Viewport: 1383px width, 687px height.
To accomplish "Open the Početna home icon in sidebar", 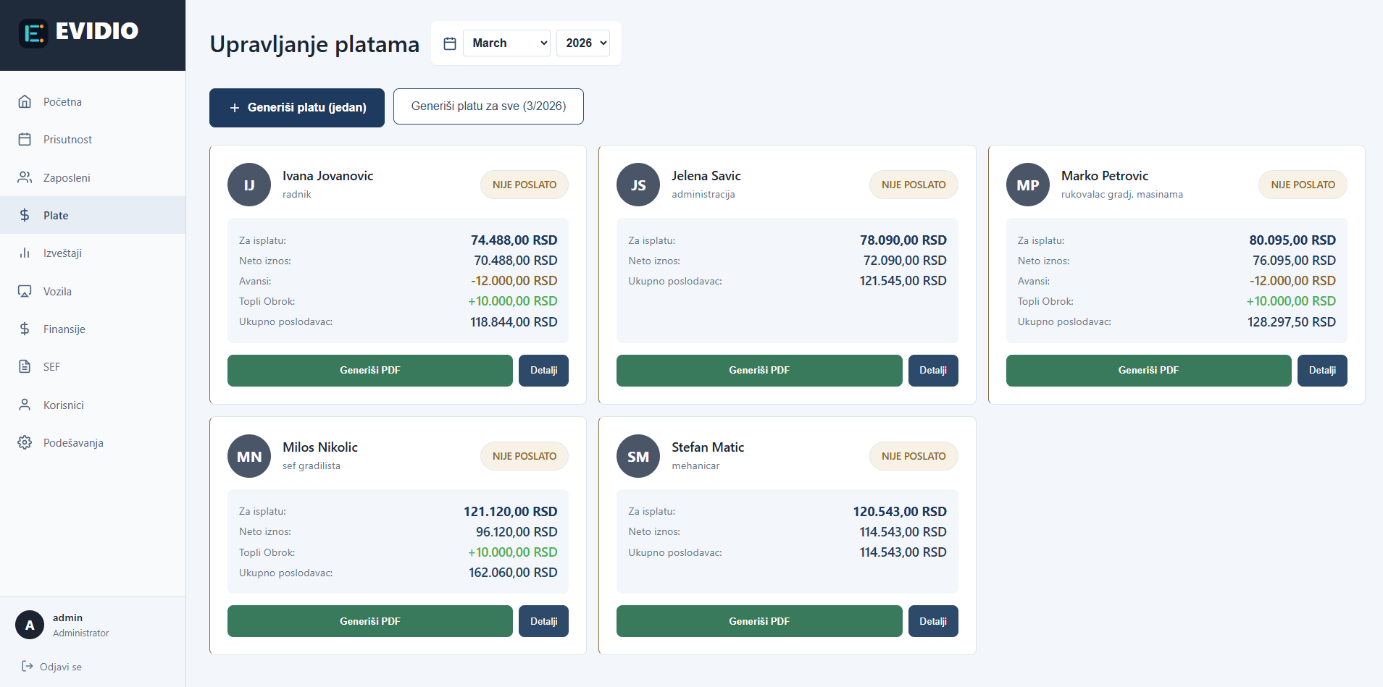I will pyautogui.click(x=25, y=101).
